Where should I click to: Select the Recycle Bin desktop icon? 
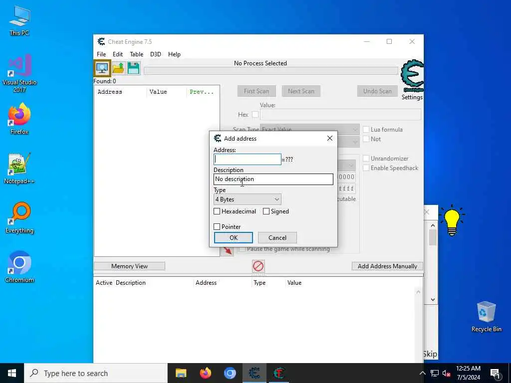pos(486,317)
